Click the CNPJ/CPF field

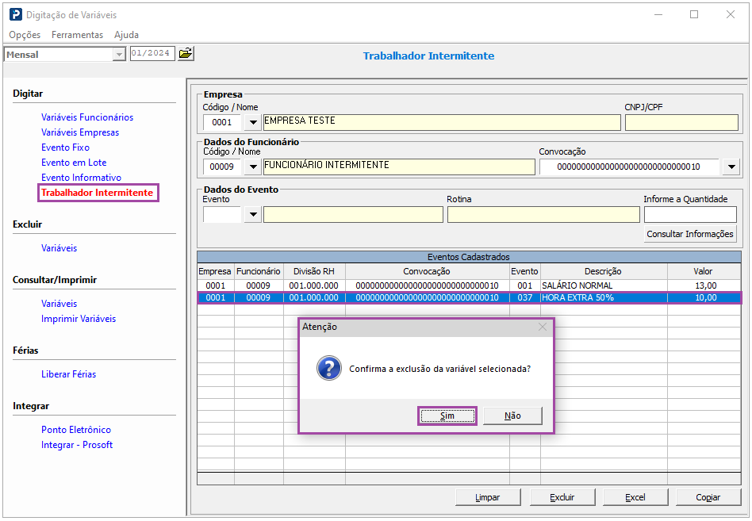681,122
